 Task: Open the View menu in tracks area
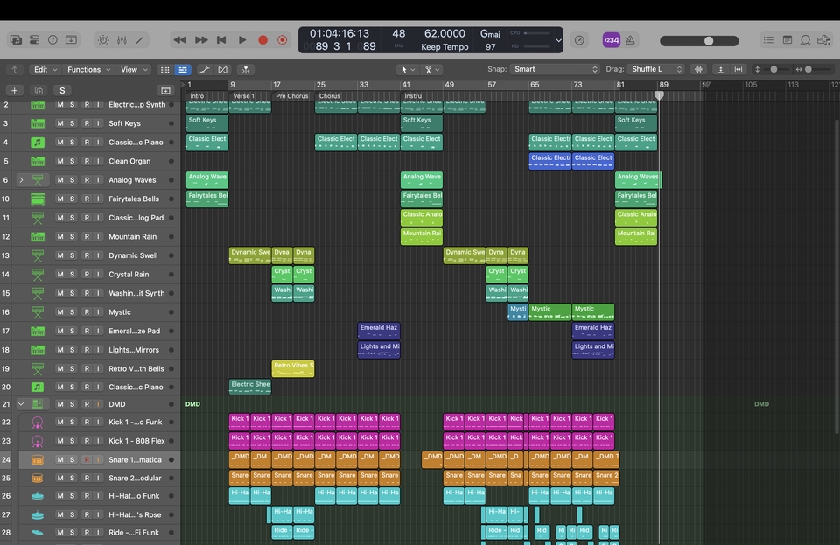(x=134, y=70)
